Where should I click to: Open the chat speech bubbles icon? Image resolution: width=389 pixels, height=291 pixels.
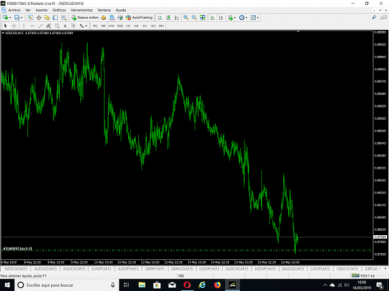(383, 17)
